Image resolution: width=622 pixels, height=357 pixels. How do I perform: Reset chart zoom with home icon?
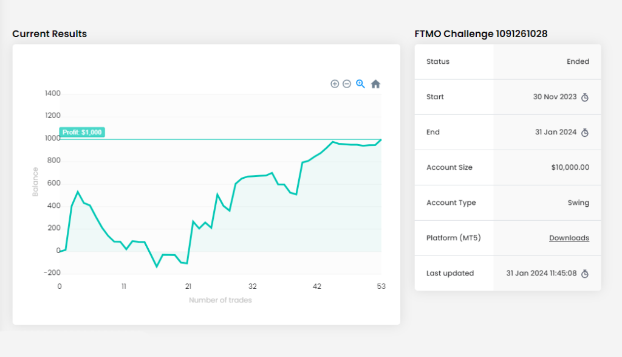click(x=375, y=84)
